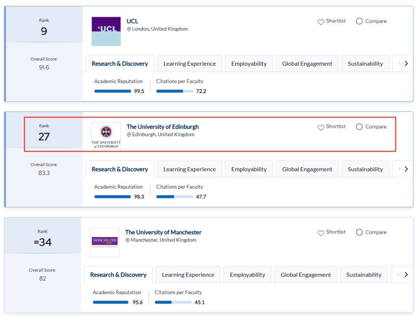Shortlist University of Edinburgh via heart icon
The image size is (420, 317).
tap(321, 127)
